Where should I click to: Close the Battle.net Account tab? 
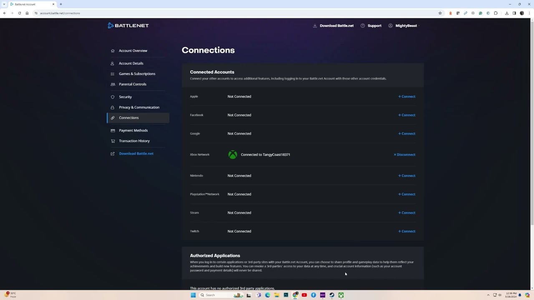[x=53, y=4]
